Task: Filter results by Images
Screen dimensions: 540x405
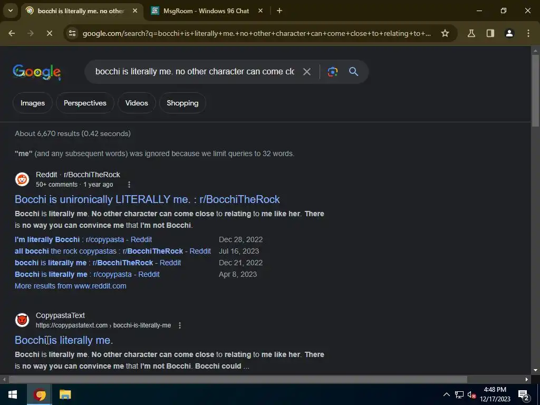Action: pyautogui.click(x=33, y=103)
